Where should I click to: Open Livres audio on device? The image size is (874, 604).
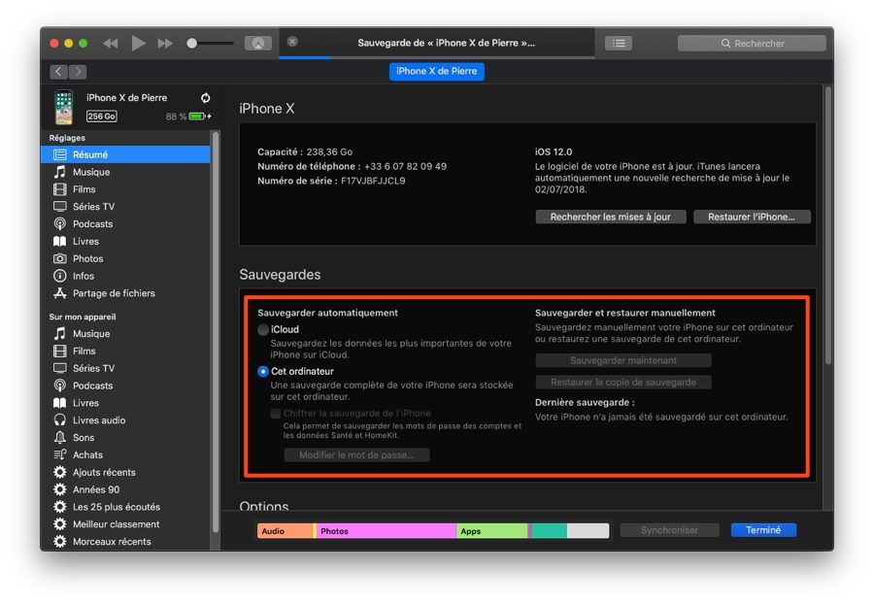coord(98,420)
